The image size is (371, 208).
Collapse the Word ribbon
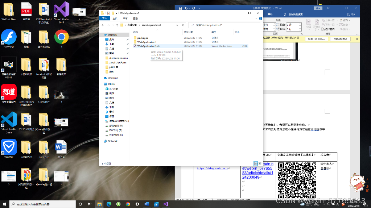click(357, 34)
